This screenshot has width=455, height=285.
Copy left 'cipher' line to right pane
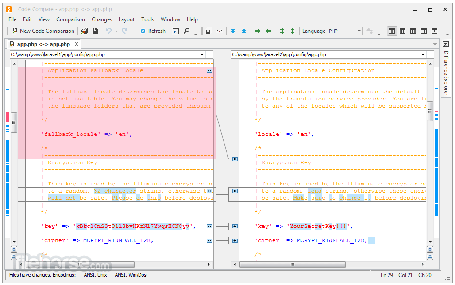point(209,241)
